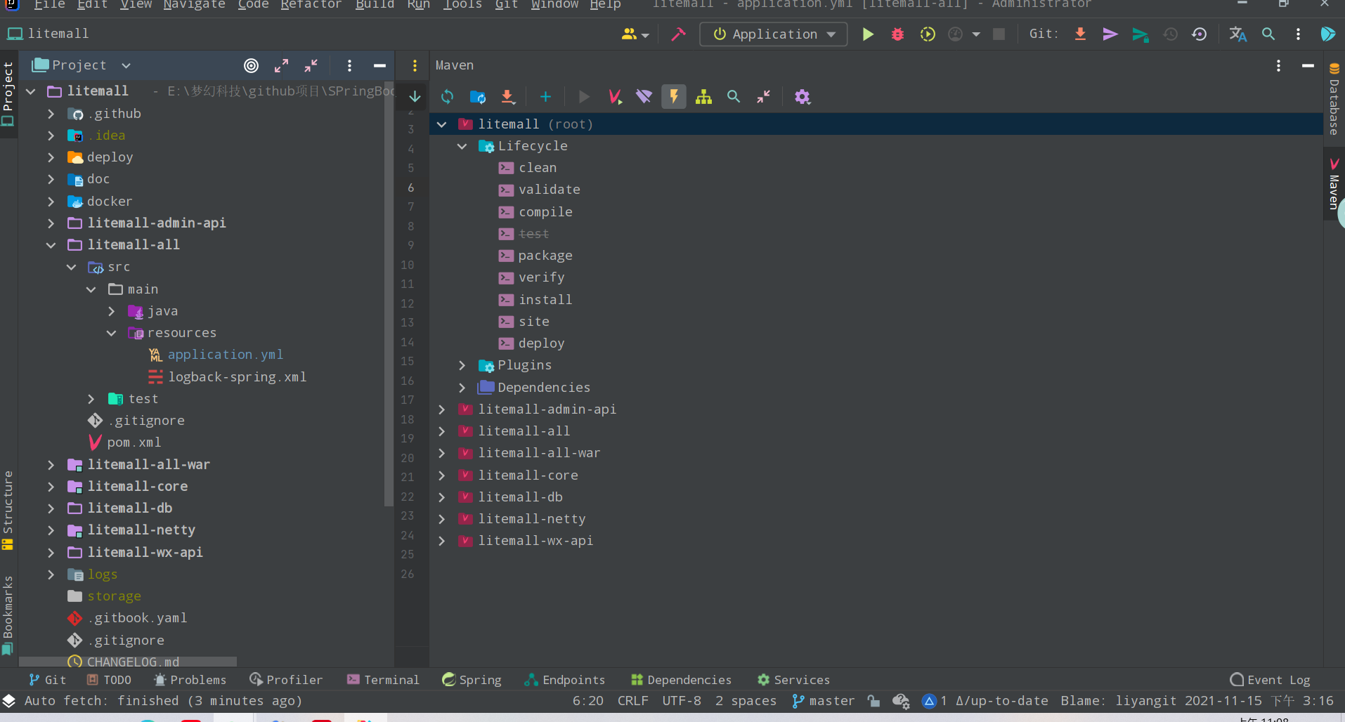This screenshot has width=1345, height=722.
Task: Open the Build menu
Action: pos(375,5)
